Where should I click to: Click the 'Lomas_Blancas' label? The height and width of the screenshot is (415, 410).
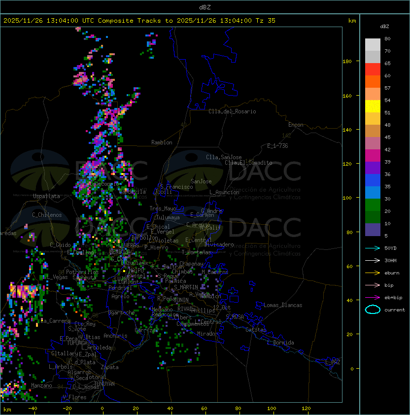pos(283,305)
